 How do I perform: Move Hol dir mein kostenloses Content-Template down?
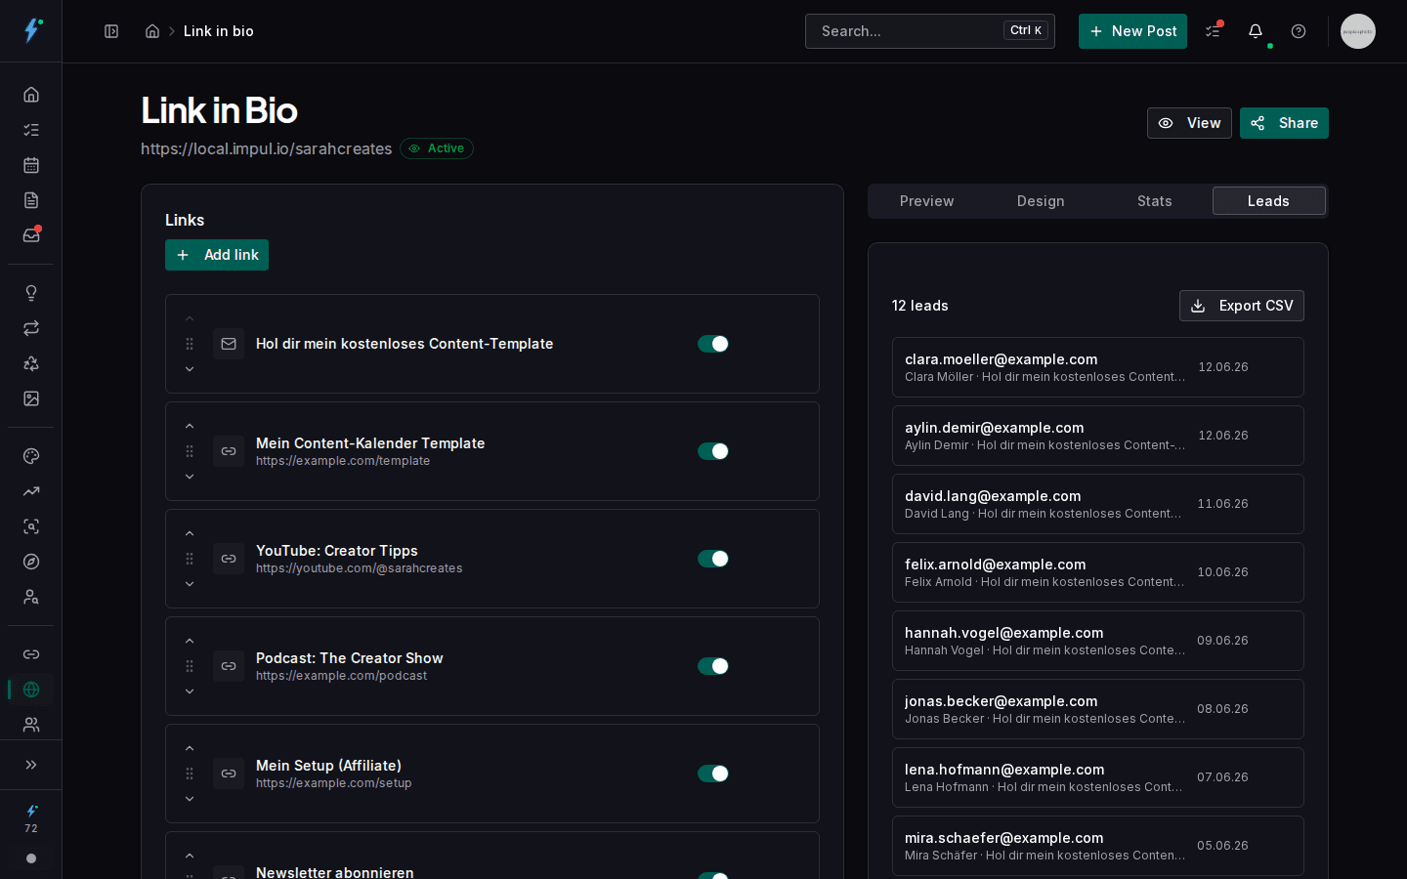pyautogui.click(x=190, y=369)
